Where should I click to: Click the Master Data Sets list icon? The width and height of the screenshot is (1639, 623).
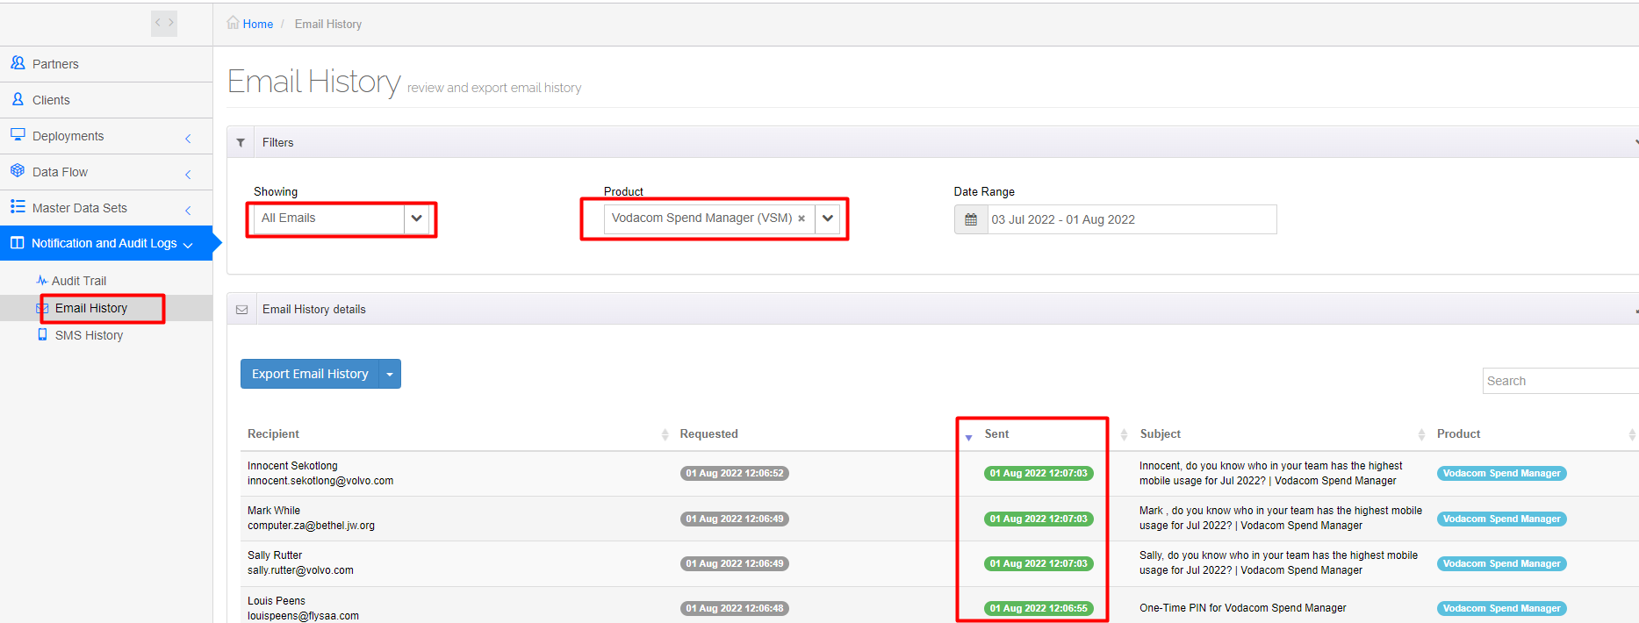coord(18,206)
